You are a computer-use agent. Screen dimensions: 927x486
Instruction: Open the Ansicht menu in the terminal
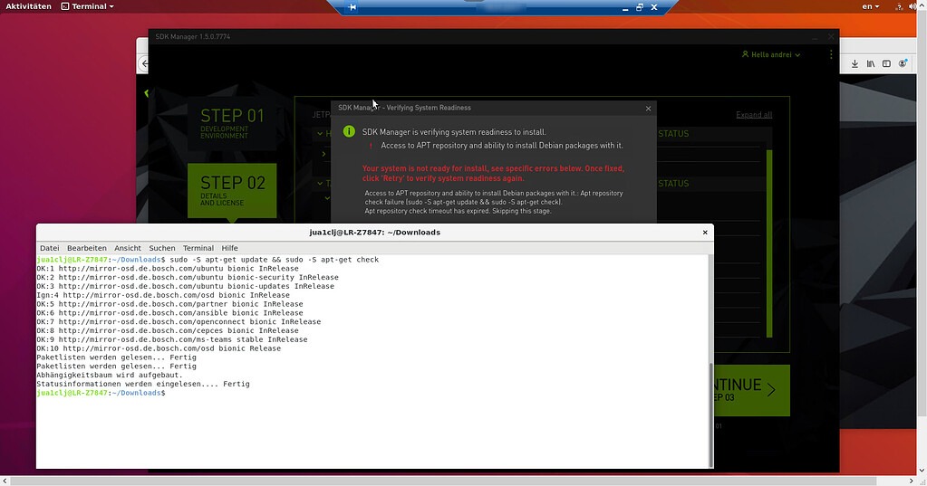(x=128, y=248)
